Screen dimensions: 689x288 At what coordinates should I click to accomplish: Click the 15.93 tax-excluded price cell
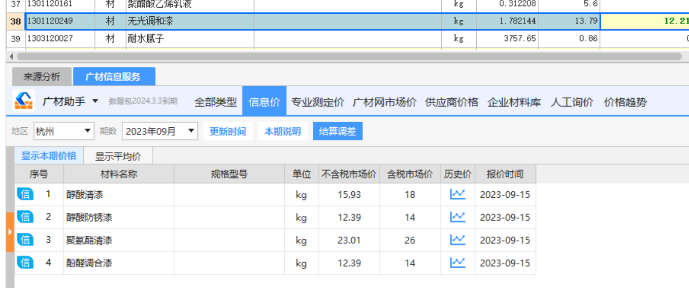tap(349, 195)
